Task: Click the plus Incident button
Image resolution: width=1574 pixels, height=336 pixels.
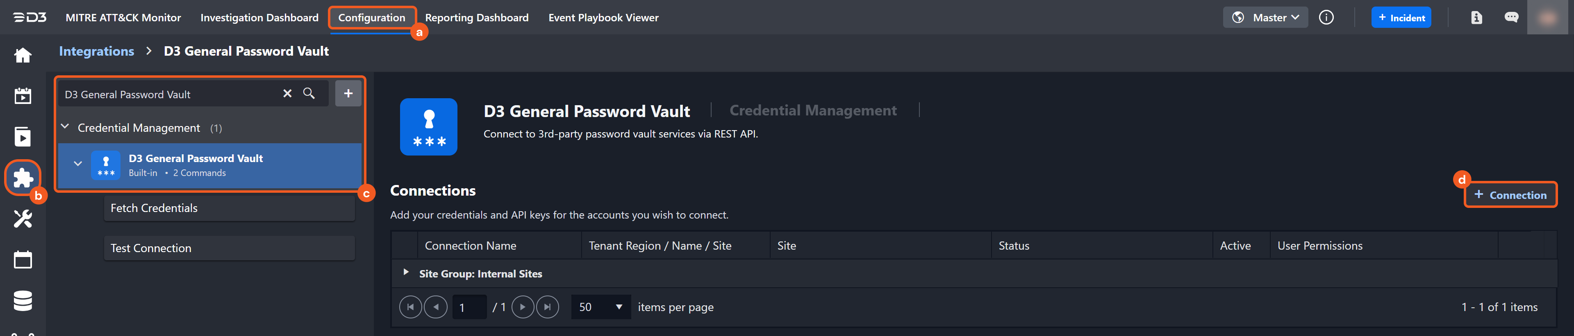Action: coord(1401,18)
